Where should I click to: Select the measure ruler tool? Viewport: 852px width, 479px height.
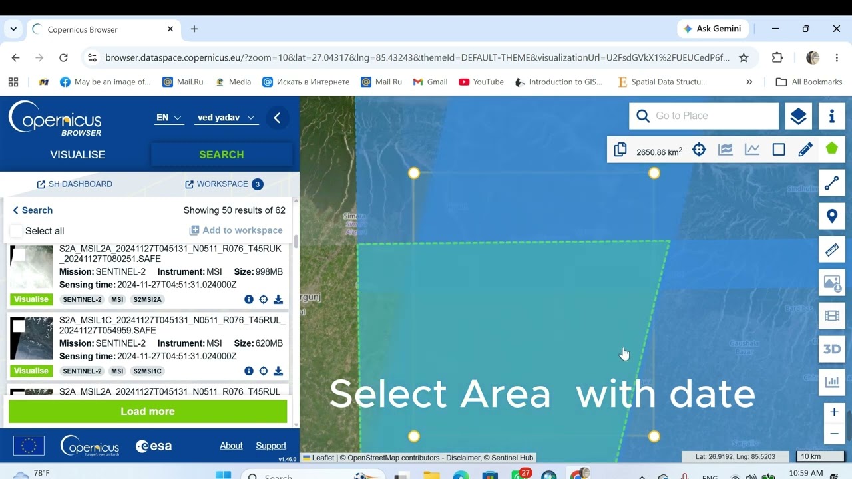click(832, 250)
